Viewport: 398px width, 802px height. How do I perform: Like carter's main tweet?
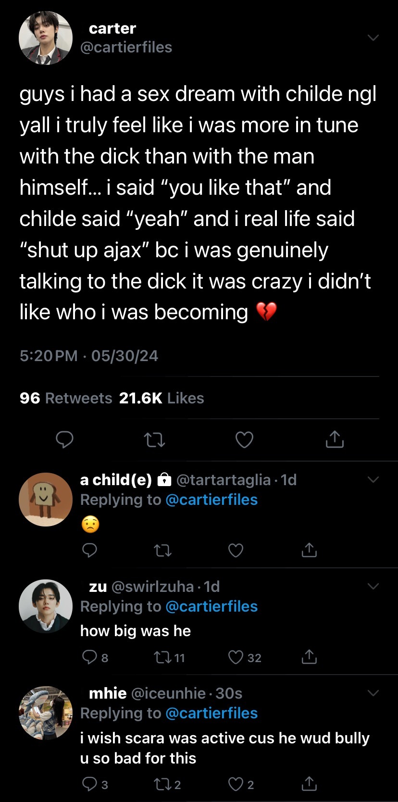[244, 439]
